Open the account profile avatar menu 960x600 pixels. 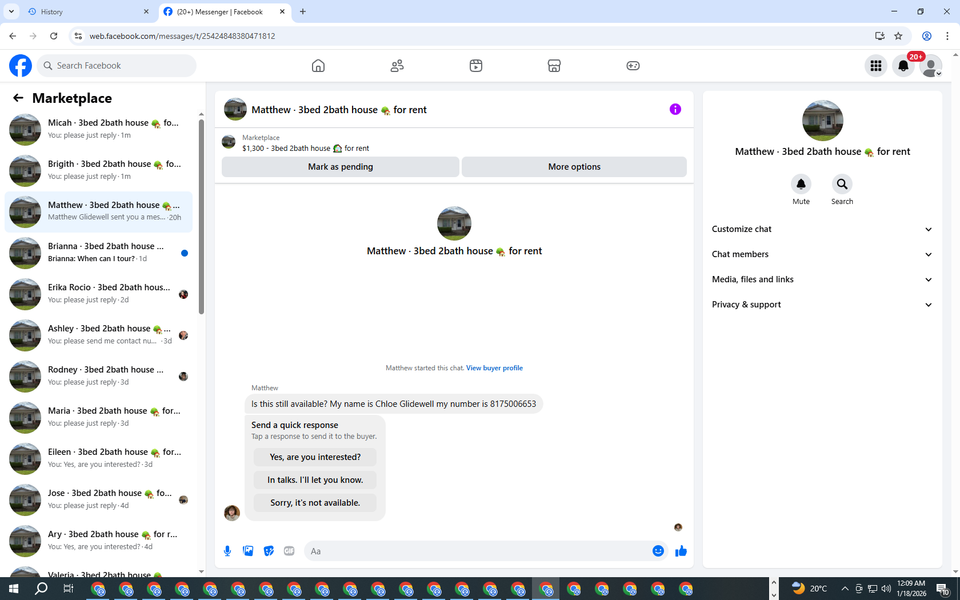pos(931,66)
